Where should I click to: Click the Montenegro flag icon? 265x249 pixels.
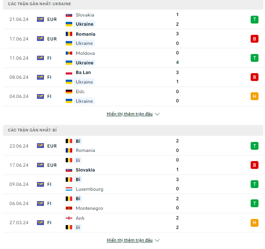pyautogui.click(x=69, y=208)
